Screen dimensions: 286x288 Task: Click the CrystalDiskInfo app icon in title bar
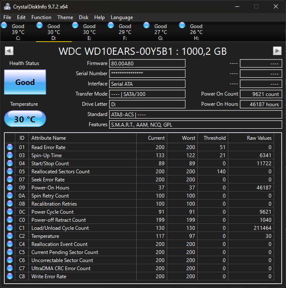pyautogui.click(x=7, y=7)
